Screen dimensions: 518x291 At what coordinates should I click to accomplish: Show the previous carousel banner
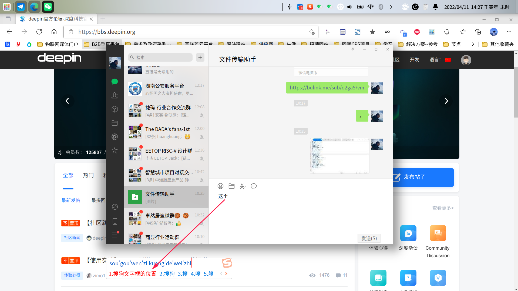(x=67, y=101)
